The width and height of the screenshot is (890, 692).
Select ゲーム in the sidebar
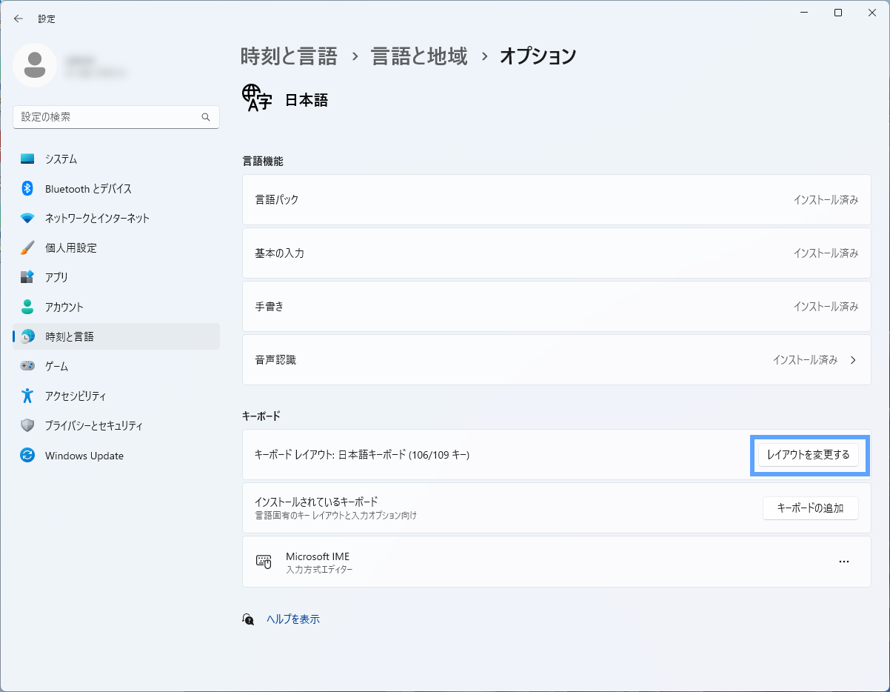[116, 366]
